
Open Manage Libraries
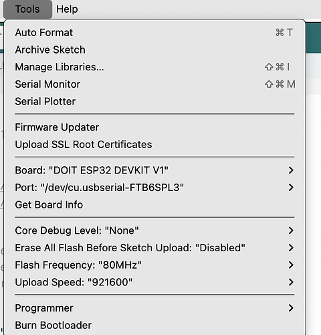[154, 67]
